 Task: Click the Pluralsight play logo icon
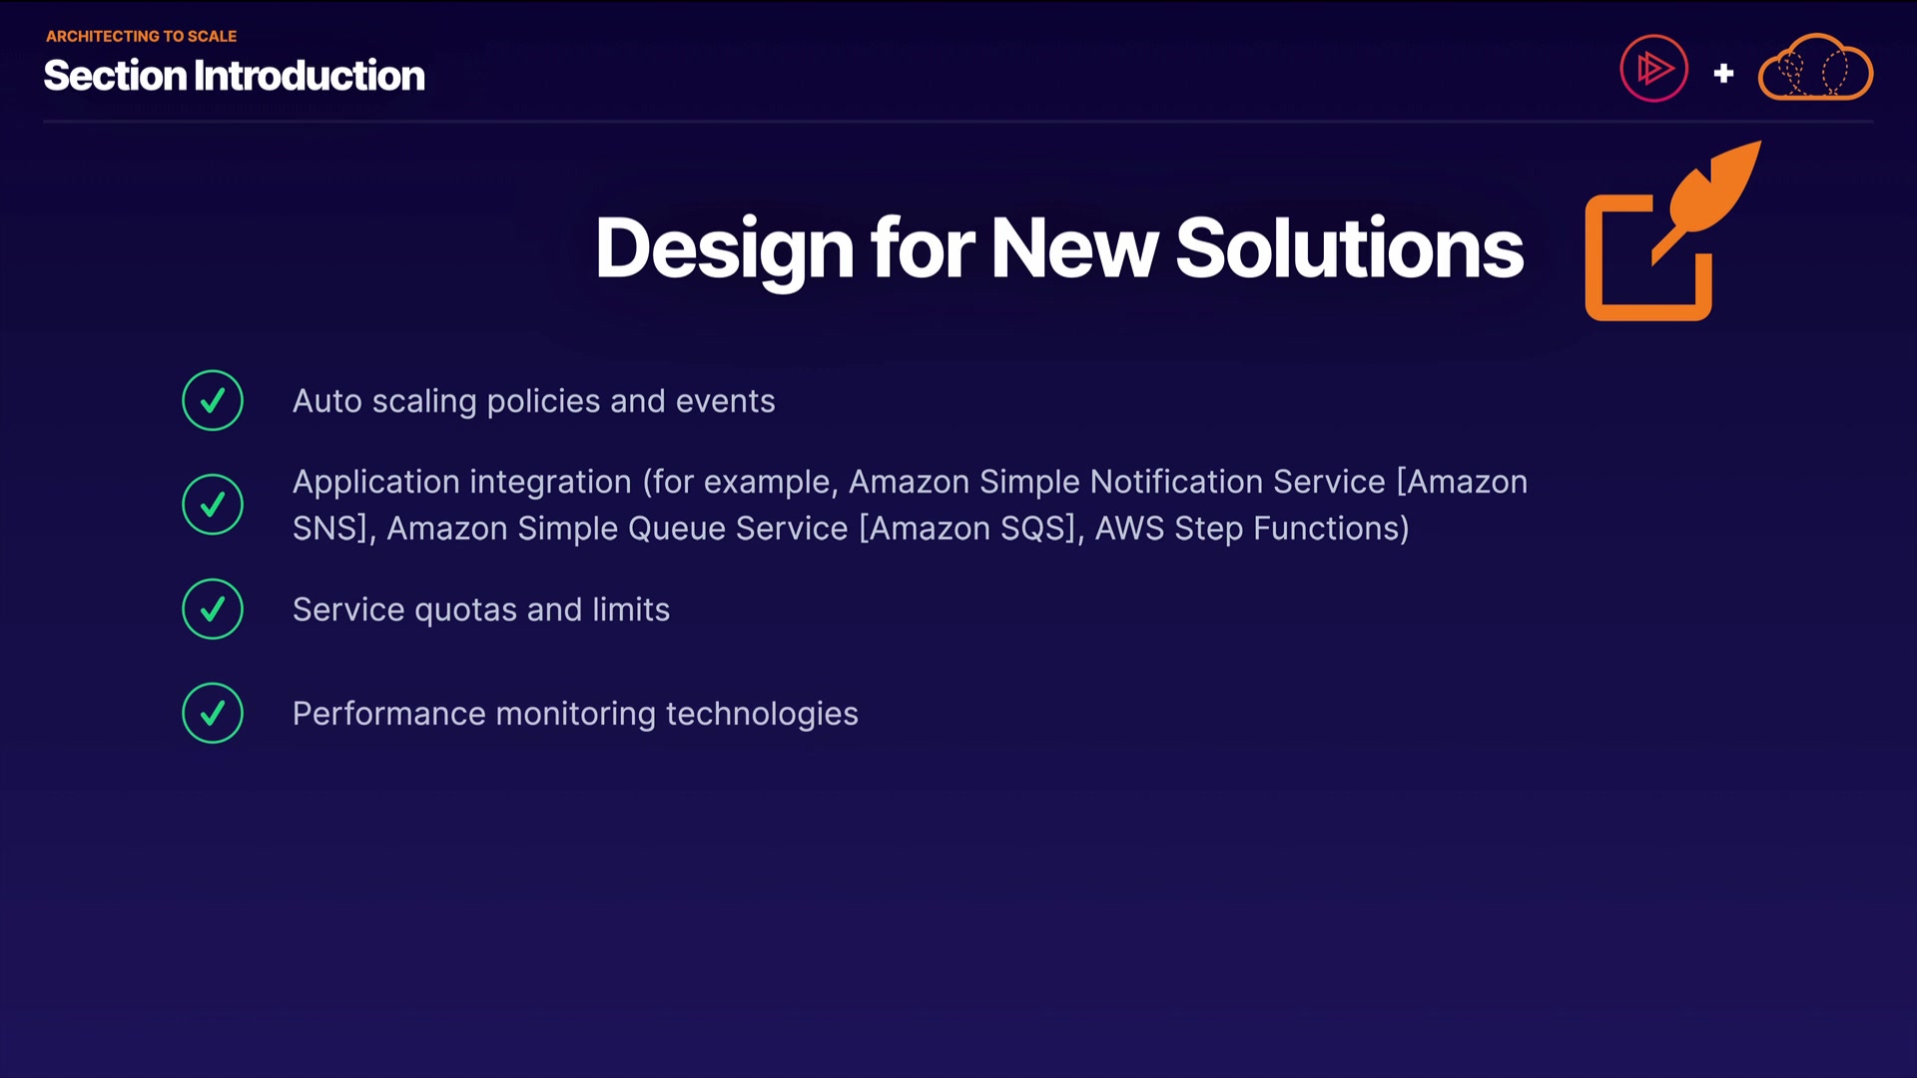click(x=1653, y=69)
